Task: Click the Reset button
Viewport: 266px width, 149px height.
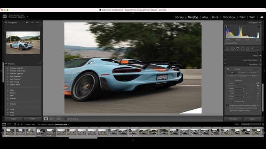Action: coord(252,119)
